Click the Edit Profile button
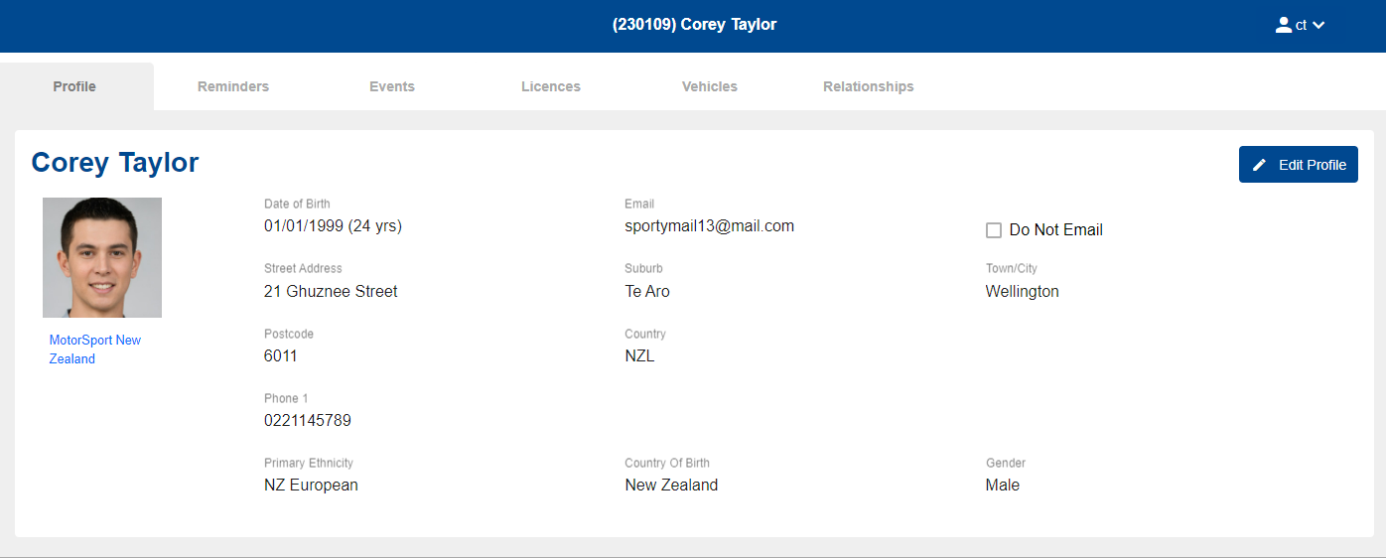 coord(1299,165)
